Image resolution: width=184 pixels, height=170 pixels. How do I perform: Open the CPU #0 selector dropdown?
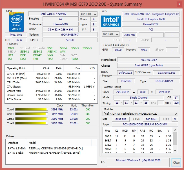point(88,14)
